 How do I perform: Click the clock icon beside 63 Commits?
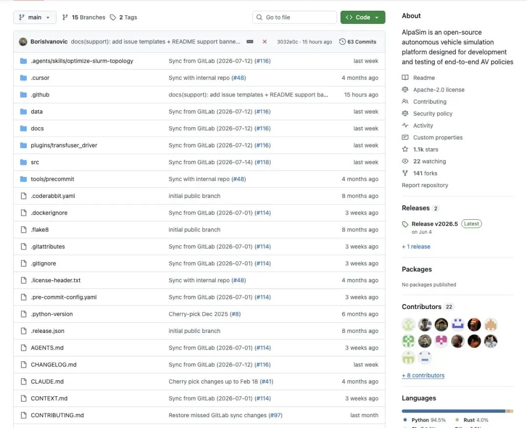coord(342,41)
